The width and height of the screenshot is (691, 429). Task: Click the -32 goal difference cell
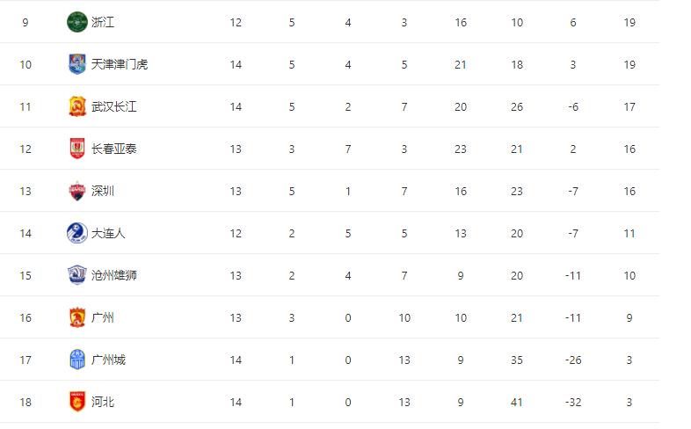(x=572, y=402)
